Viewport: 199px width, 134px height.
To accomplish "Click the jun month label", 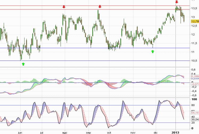I will pos(20,132).
